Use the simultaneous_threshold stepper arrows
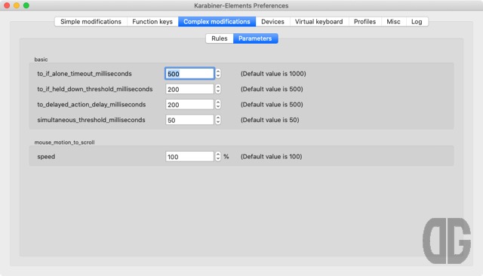Screen dimensions: 483x276 click(218, 120)
